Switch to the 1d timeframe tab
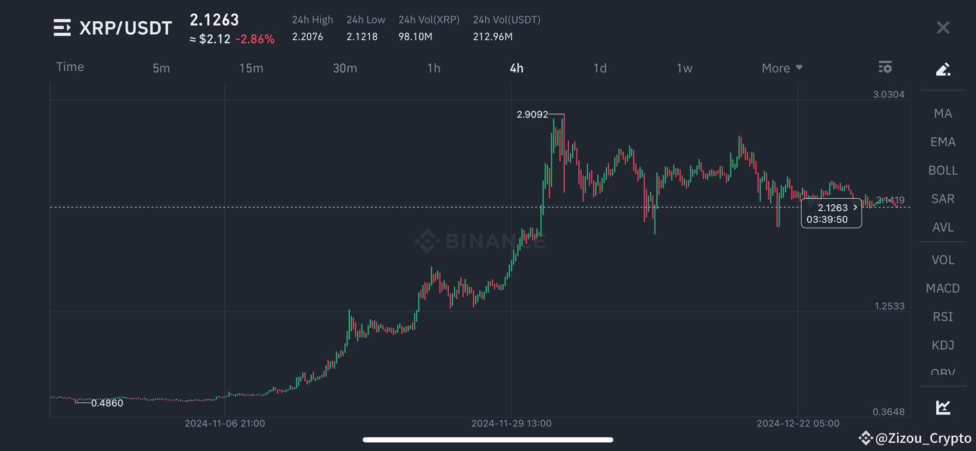 coord(600,68)
